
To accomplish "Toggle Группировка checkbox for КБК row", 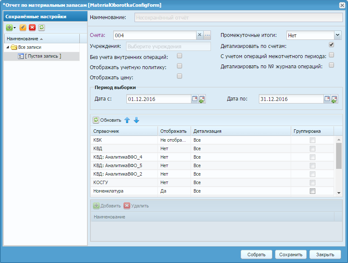I will [x=312, y=140].
